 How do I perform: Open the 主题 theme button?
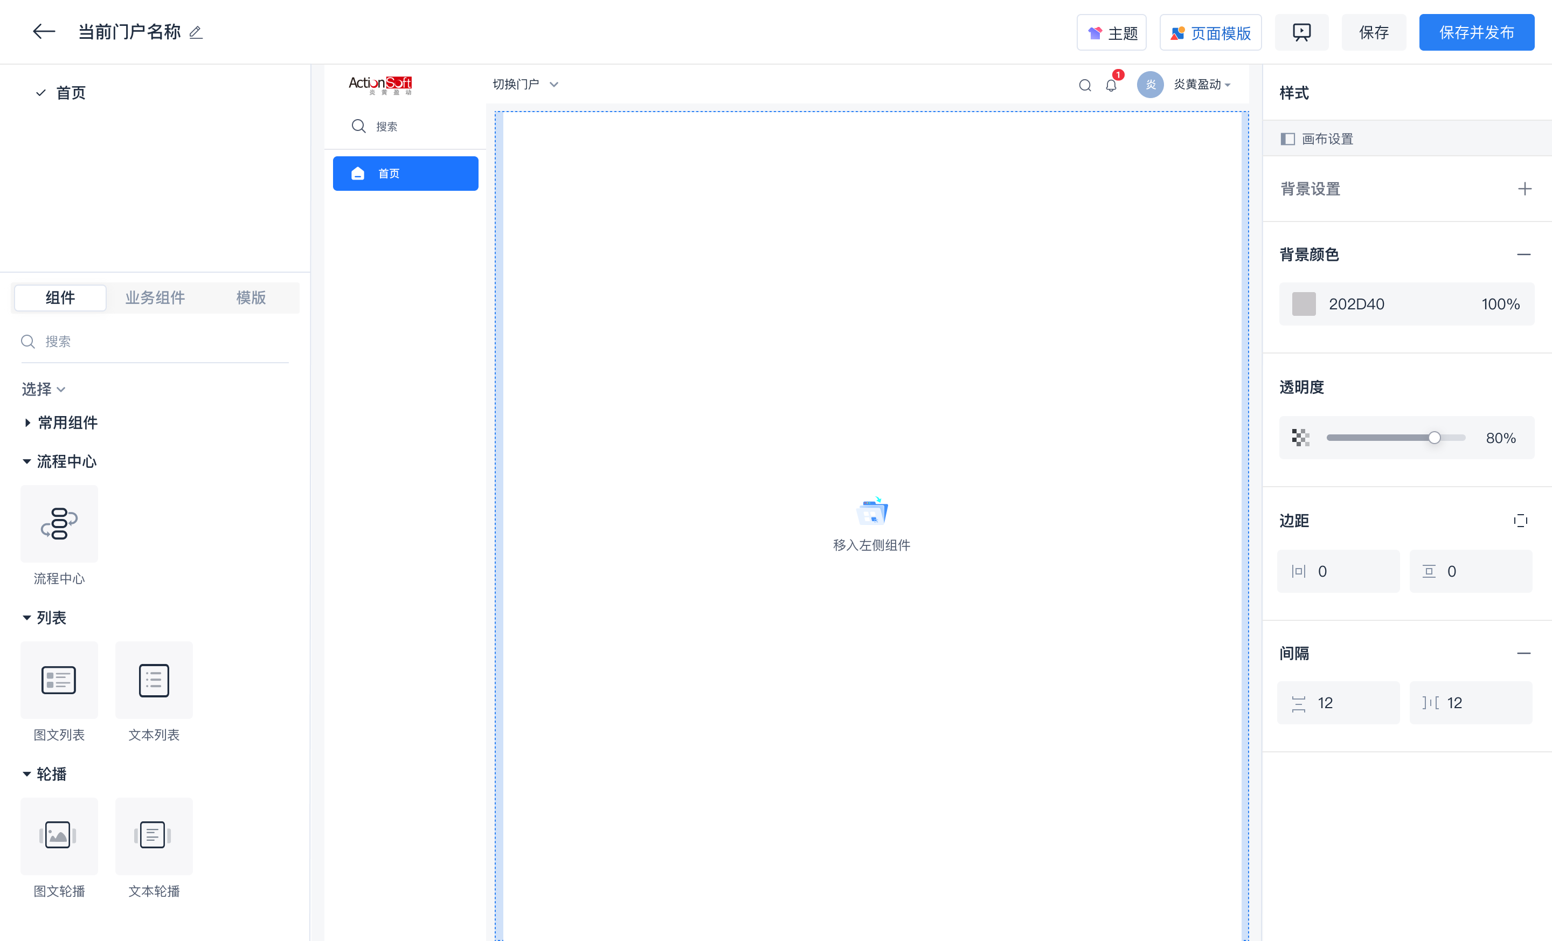(1112, 33)
